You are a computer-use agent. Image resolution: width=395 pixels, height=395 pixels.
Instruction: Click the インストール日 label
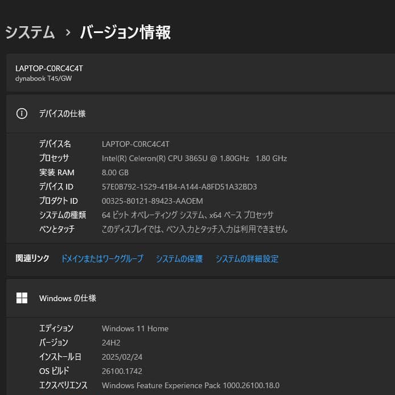point(60,357)
